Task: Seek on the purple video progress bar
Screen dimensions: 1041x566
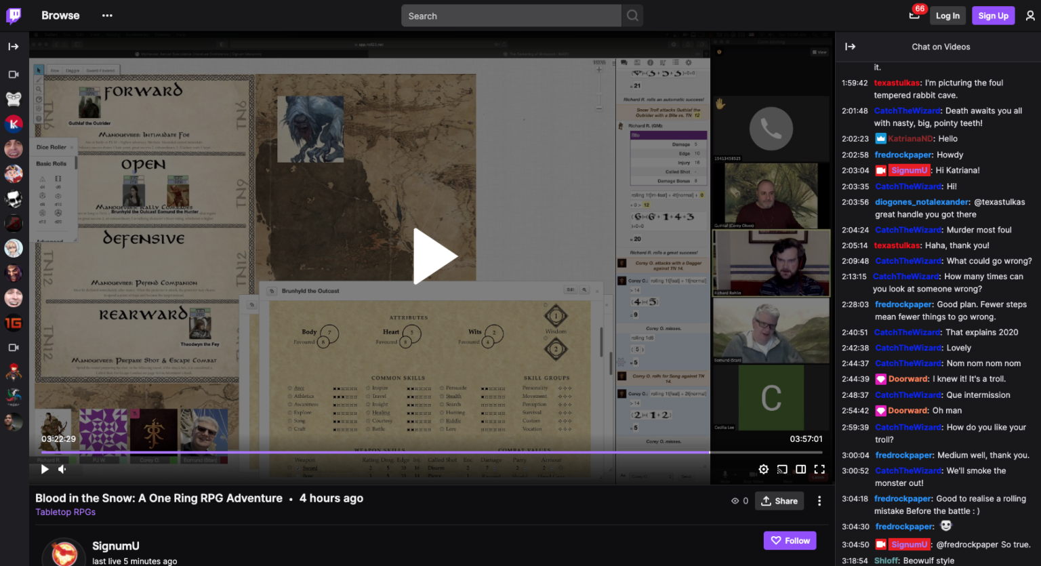Action: 407,452
